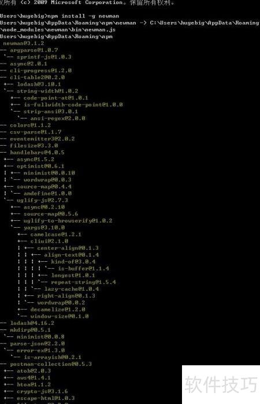Image resolution: width=260 pixels, height=404 pixels.
Task: Select is-fullwidth-code-point@1.0.0 line
Action: tap(73, 105)
